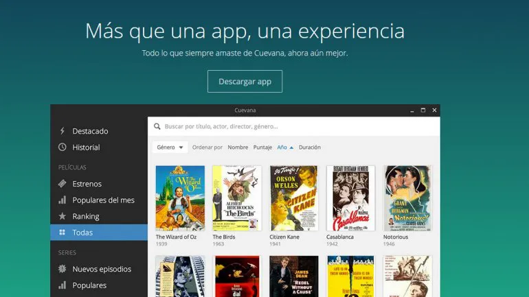Open the Género dropdown
This screenshot has height=297, width=529.
coord(170,147)
